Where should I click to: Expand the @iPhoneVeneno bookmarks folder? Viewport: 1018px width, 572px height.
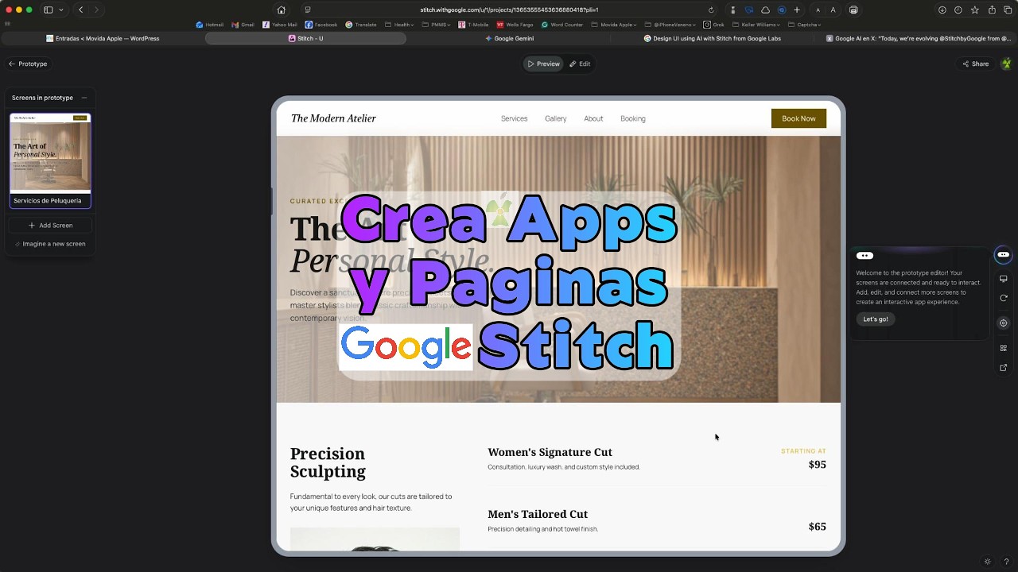[670, 25]
